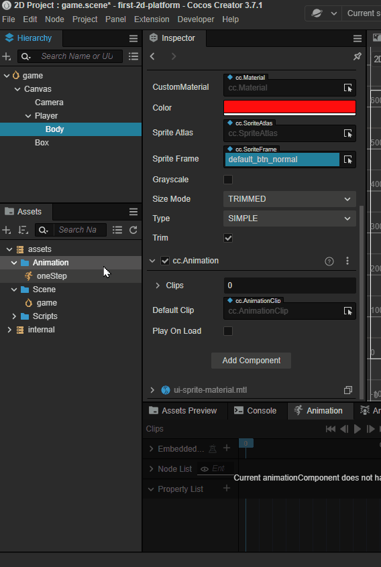Image resolution: width=381 pixels, height=567 pixels.
Task: Pick asset for Sprite Atlas field
Action: pyautogui.click(x=347, y=133)
